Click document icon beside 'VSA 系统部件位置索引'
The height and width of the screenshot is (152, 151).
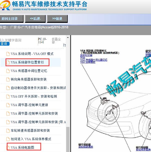[x=8, y=62]
